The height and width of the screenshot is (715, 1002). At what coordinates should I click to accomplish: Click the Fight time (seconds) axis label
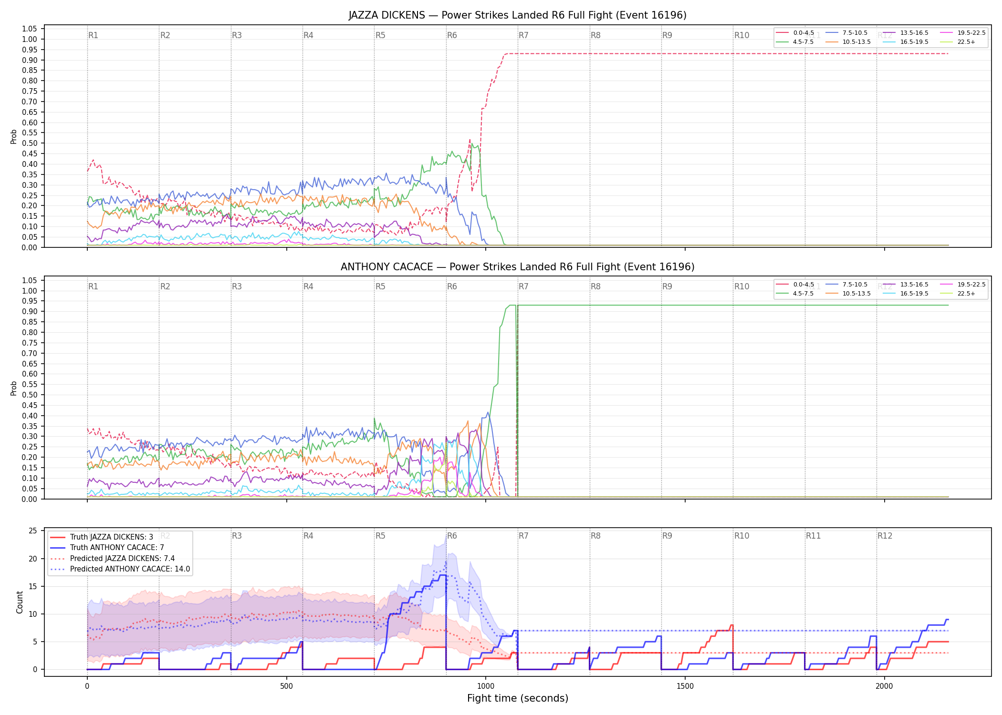518,698
